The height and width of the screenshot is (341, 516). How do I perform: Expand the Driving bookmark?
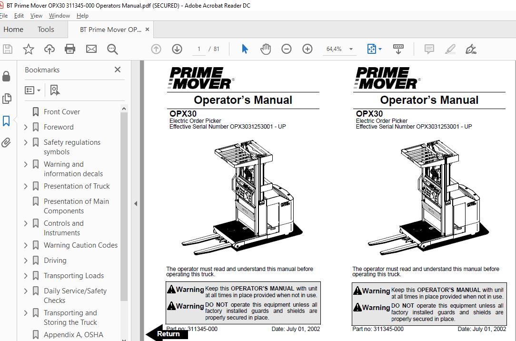click(26, 261)
